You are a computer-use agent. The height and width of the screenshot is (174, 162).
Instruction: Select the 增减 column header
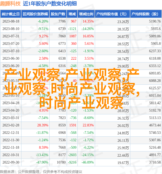click(x=72, y=14)
